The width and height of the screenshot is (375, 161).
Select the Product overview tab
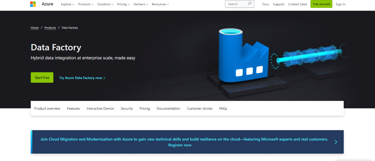coord(47,108)
